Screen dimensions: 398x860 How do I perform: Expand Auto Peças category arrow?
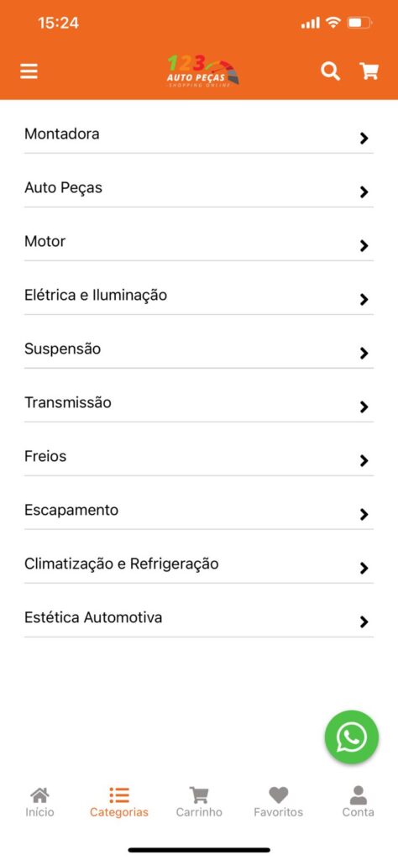pyautogui.click(x=364, y=192)
